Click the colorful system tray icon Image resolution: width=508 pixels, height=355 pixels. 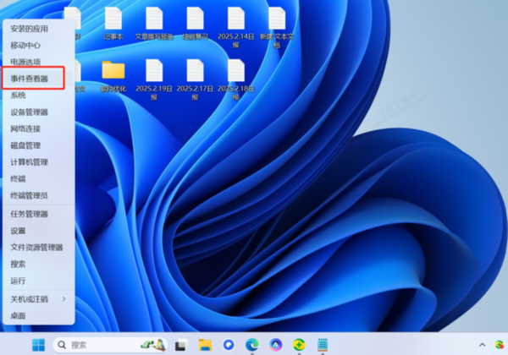[500, 345]
